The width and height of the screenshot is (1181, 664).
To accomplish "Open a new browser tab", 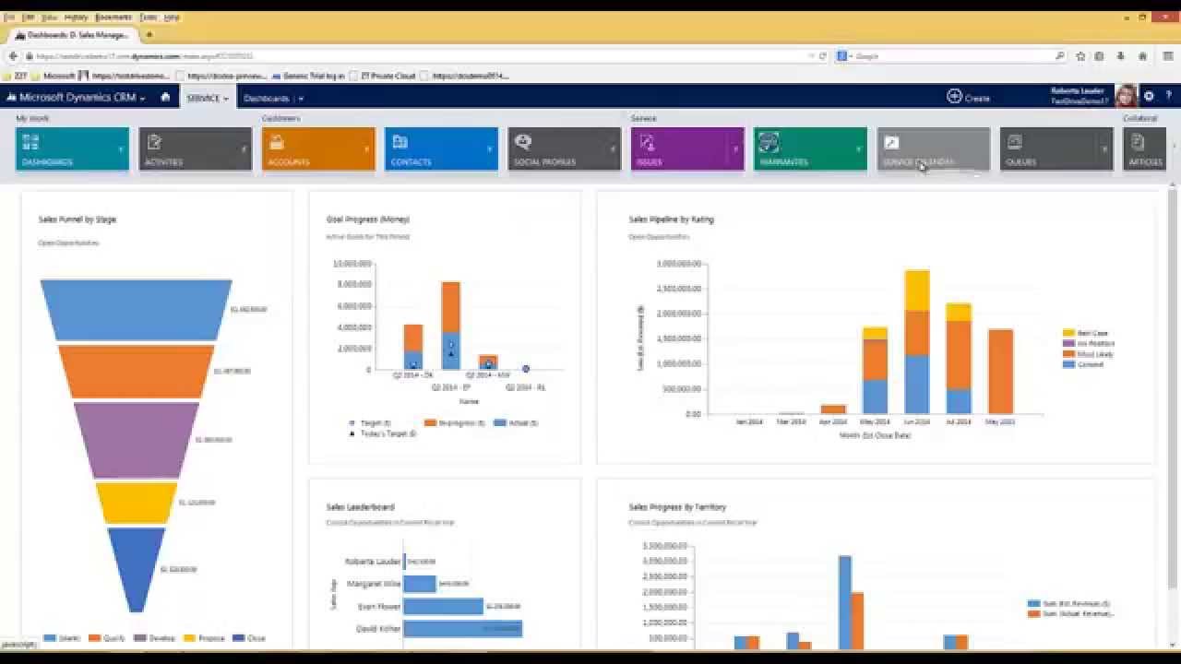I will pyautogui.click(x=149, y=35).
